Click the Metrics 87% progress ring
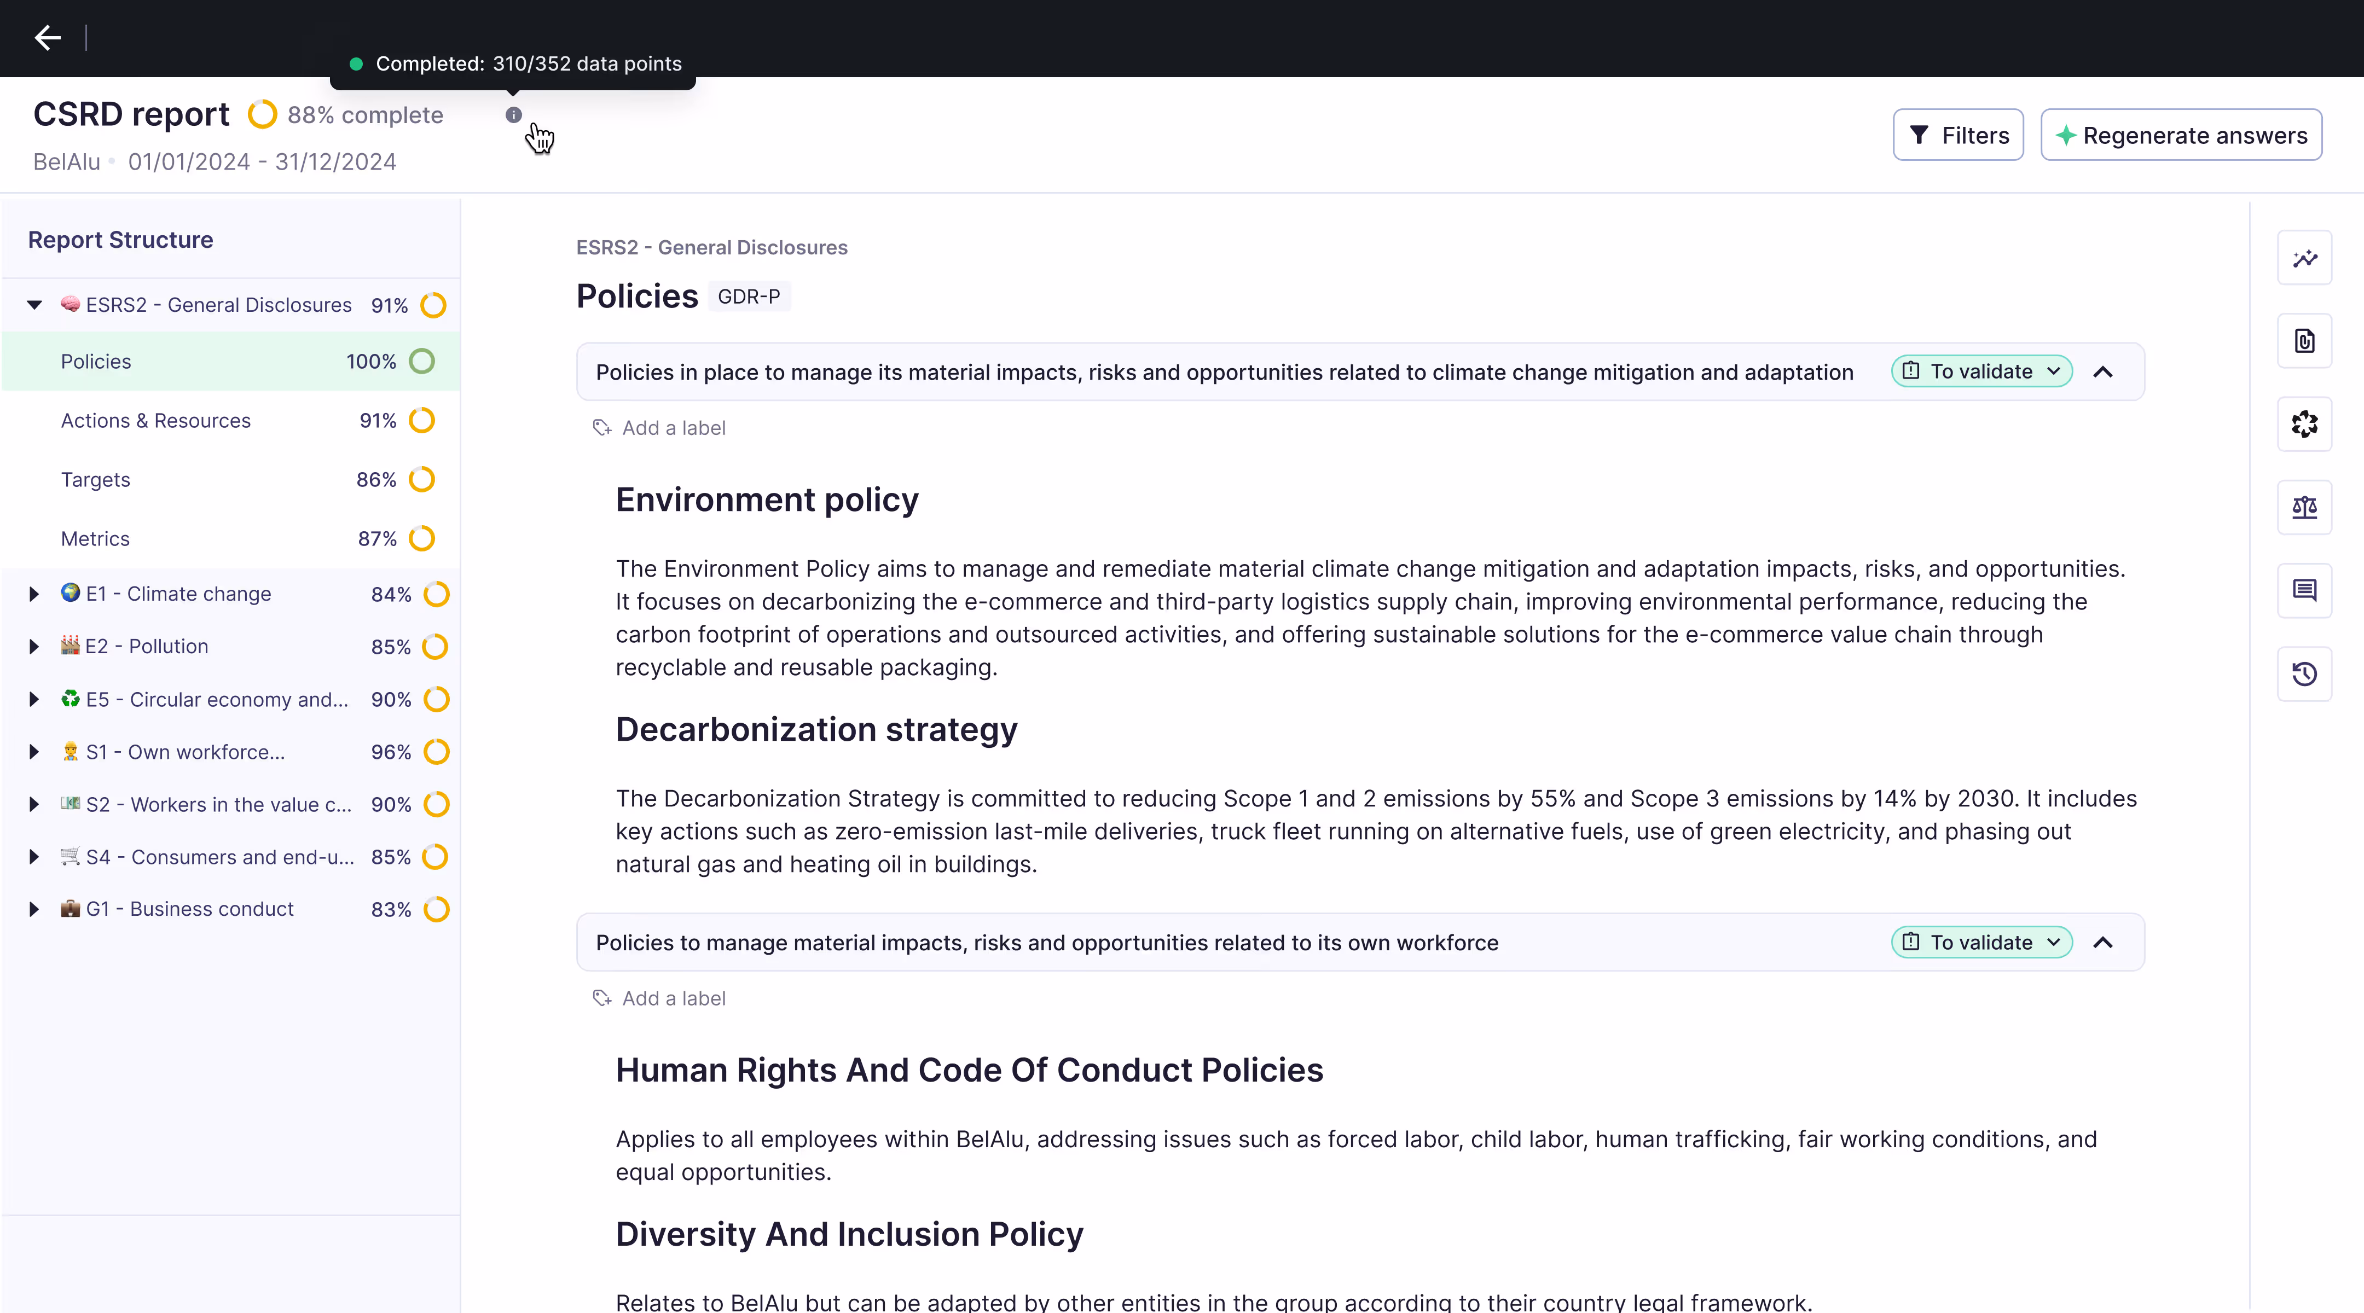The height and width of the screenshot is (1313, 2364). (422, 538)
